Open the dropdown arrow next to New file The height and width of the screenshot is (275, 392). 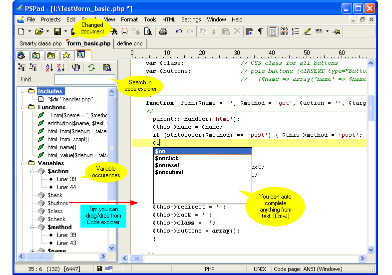pyautogui.click(x=29, y=31)
